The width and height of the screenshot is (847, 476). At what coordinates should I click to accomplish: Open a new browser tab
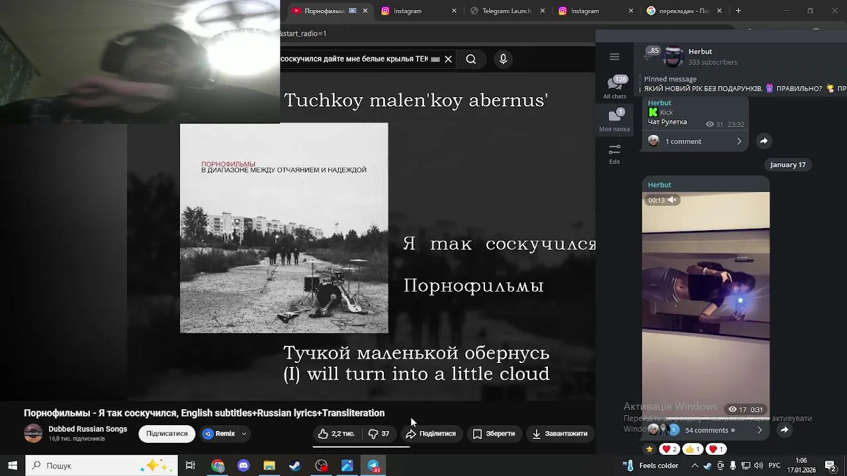coord(738,11)
